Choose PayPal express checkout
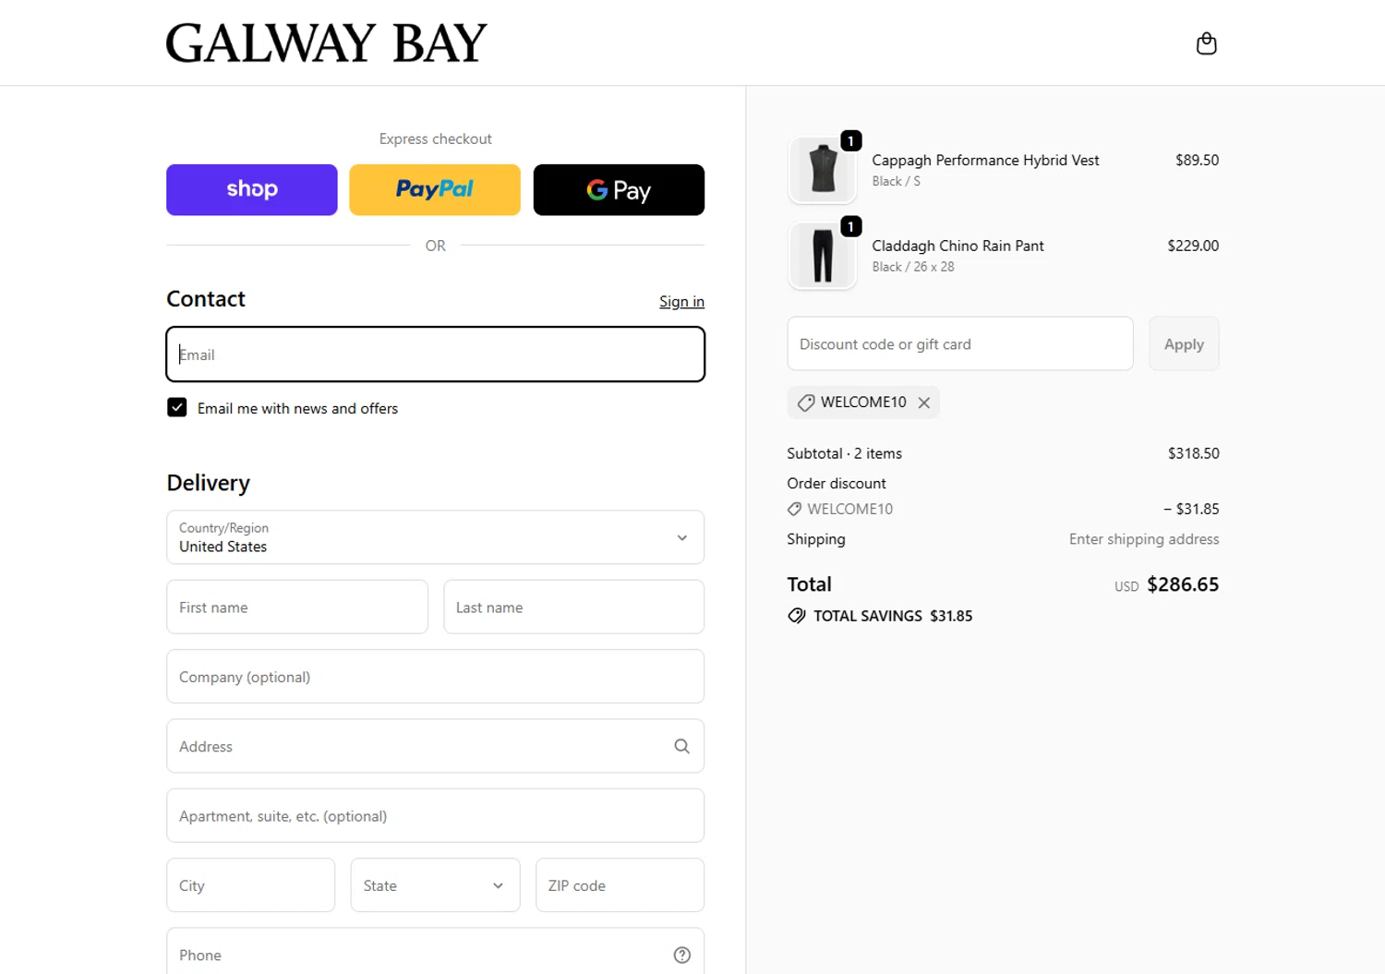Viewport: 1385px width, 974px height. (435, 189)
